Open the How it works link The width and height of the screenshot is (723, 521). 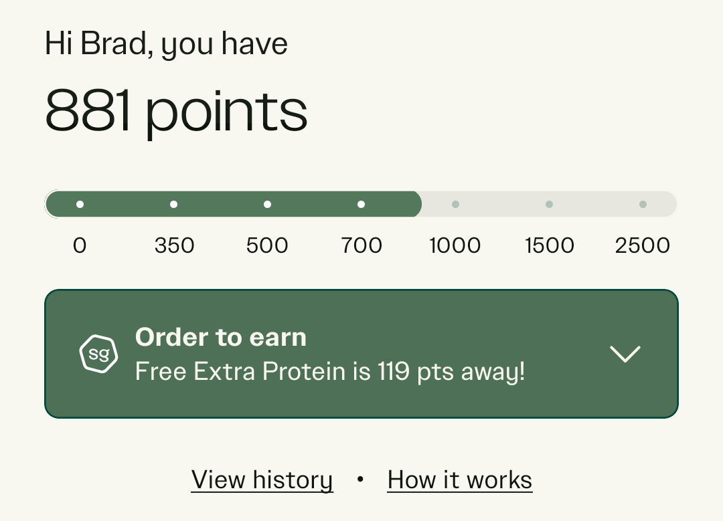point(460,480)
